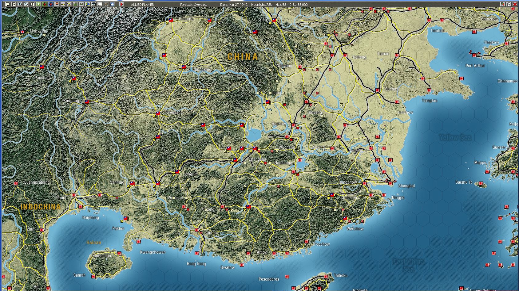Click the white star on green icon
Viewport: 519px width, 291px height.
[x=38, y=4]
